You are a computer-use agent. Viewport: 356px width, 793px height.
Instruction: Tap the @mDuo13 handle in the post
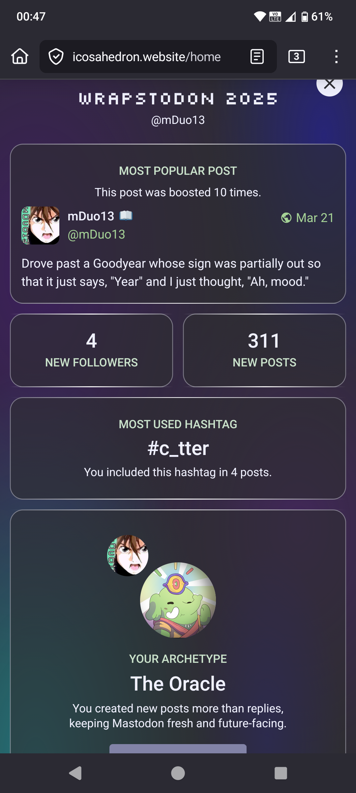pos(96,234)
